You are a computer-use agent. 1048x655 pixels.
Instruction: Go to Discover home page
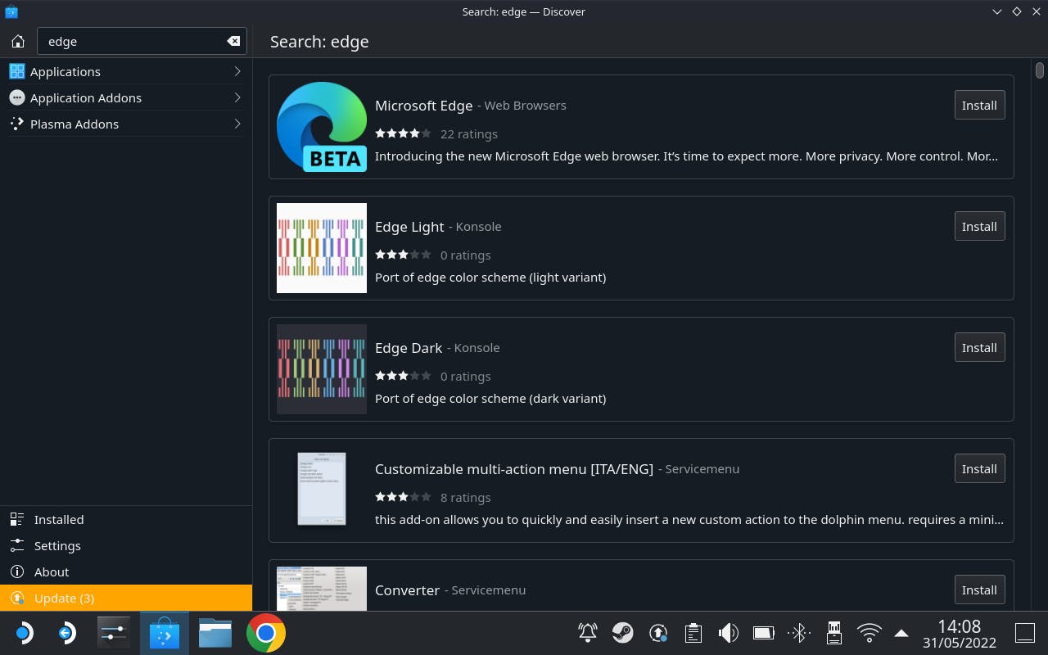[18, 42]
